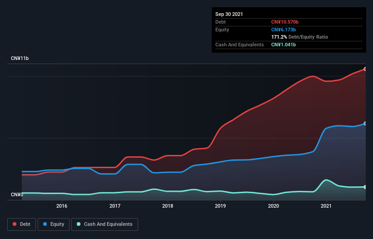Click the Equity label in tooltip
The image size is (373, 239).
(222, 30)
